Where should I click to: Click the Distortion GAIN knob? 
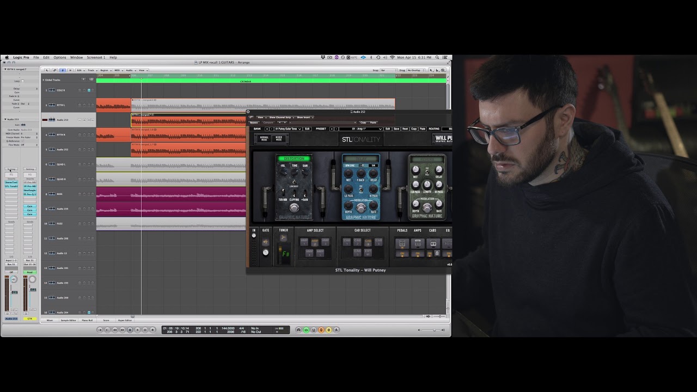305,172
